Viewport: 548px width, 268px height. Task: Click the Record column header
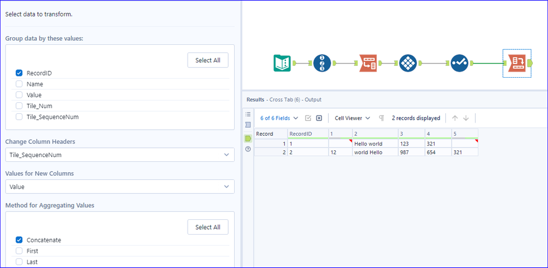coord(271,134)
